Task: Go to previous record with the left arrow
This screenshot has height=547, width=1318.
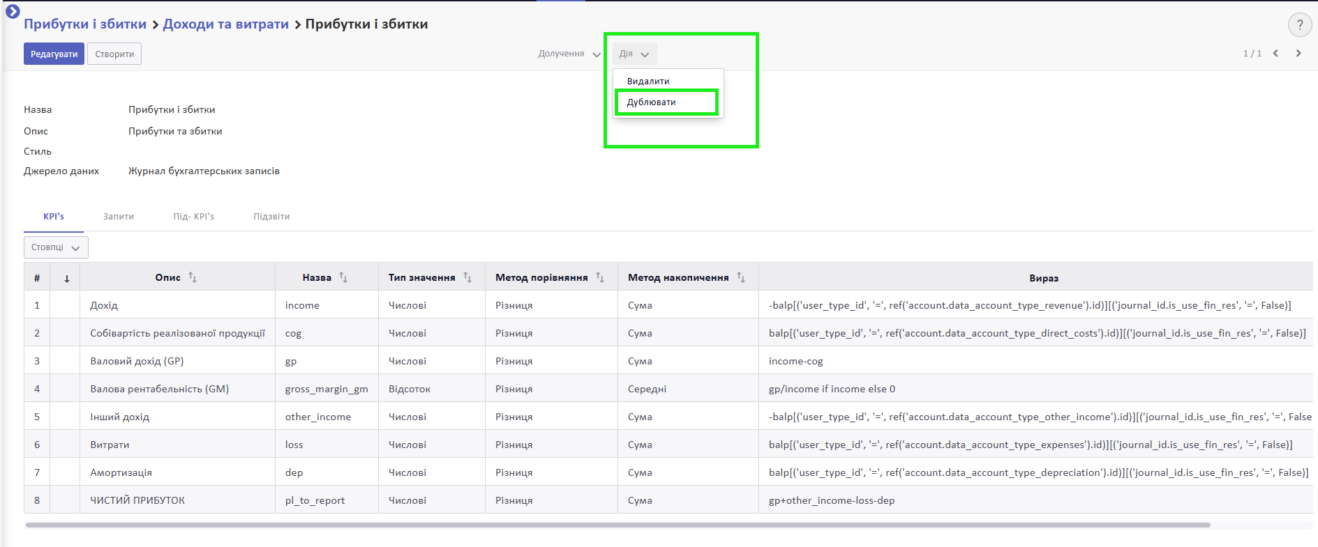Action: tap(1275, 54)
